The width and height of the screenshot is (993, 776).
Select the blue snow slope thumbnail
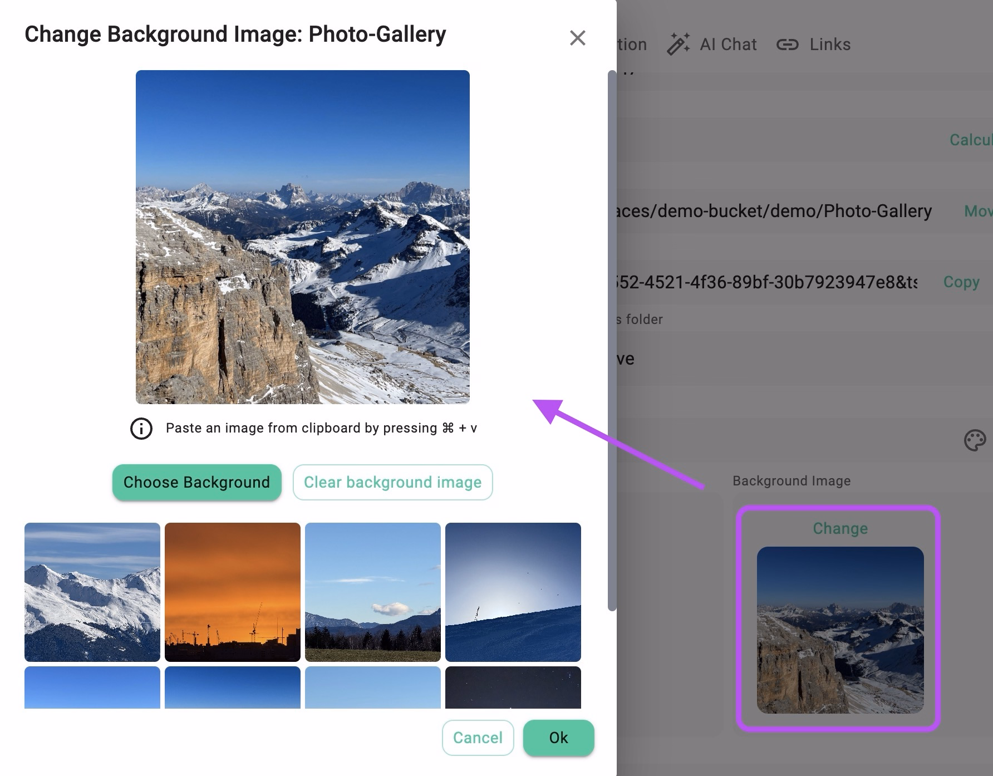click(513, 592)
